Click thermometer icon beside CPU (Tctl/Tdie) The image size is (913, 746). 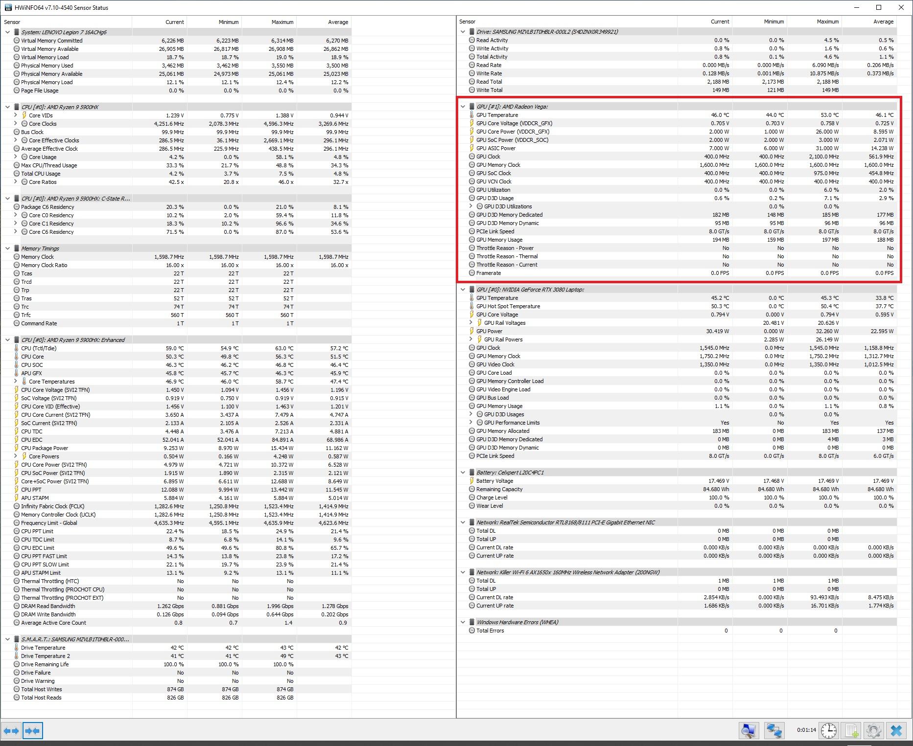pos(17,348)
